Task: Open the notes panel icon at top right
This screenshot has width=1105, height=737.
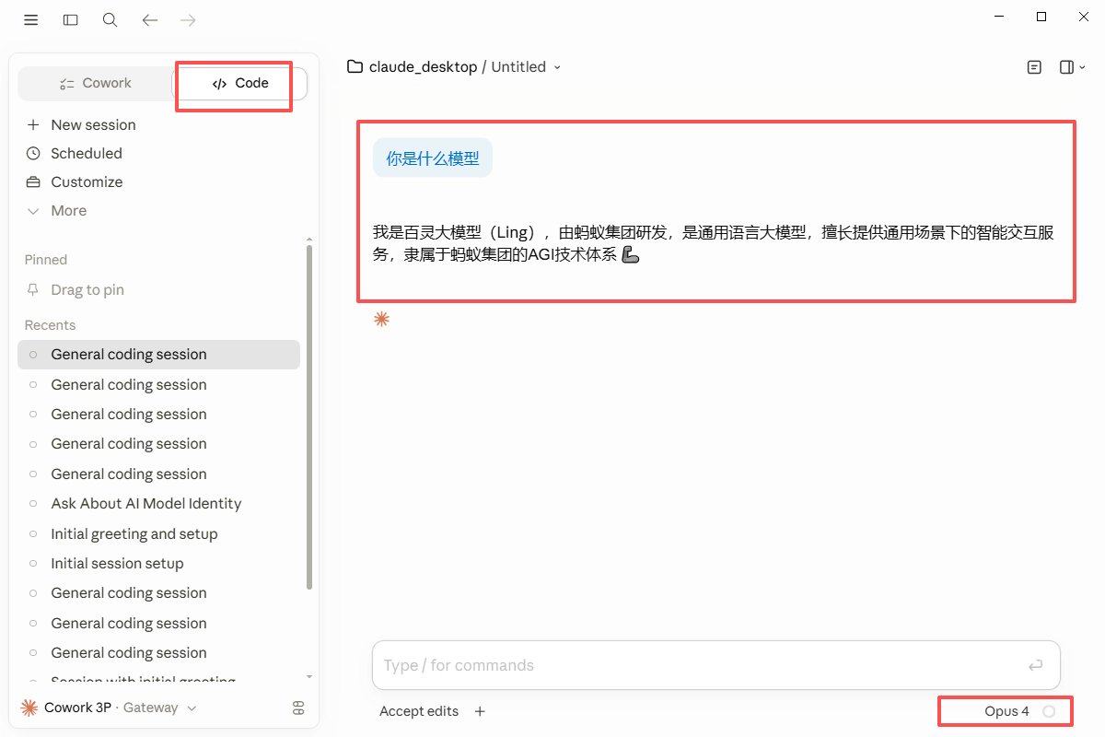Action: click(1035, 67)
